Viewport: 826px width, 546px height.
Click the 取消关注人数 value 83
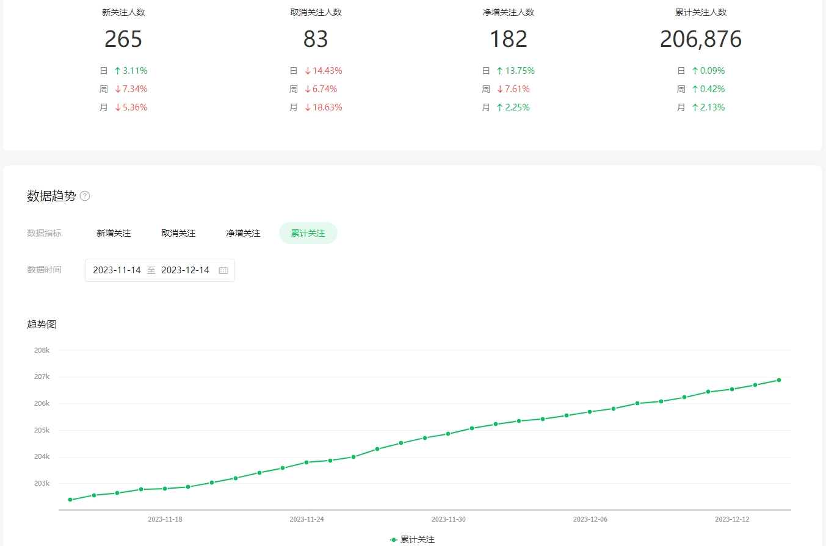[316, 39]
